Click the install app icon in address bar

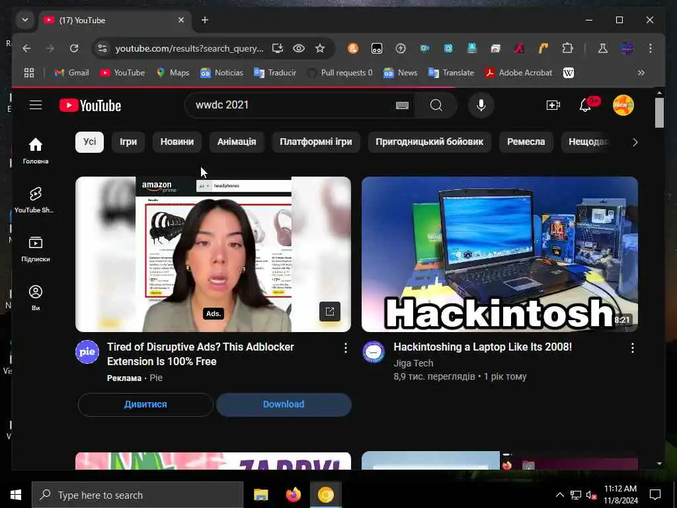[x=277, y=48]
